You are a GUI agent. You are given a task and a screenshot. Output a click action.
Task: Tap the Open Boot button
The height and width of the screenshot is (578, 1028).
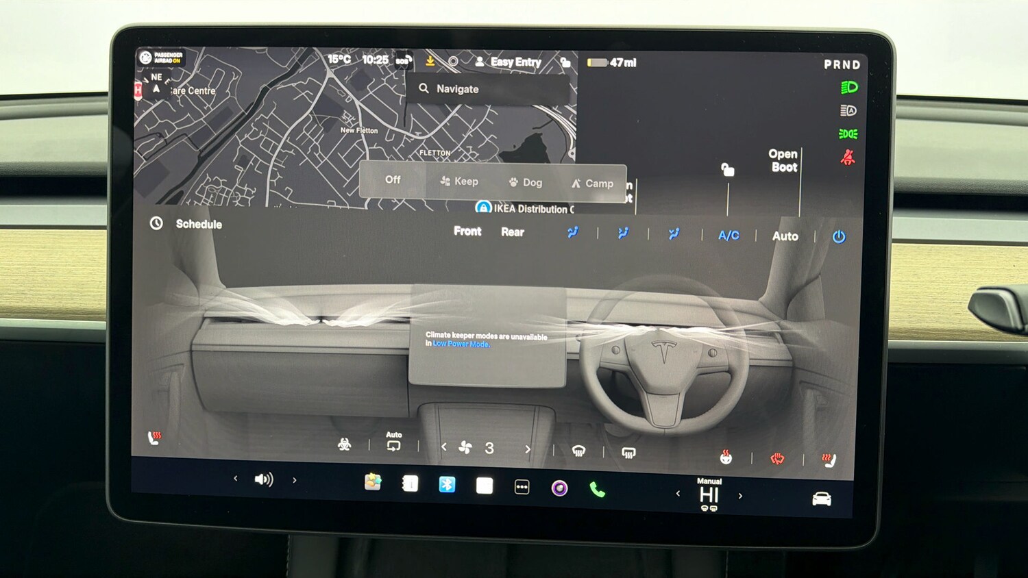pyautogui.click(x=783, y=160)
